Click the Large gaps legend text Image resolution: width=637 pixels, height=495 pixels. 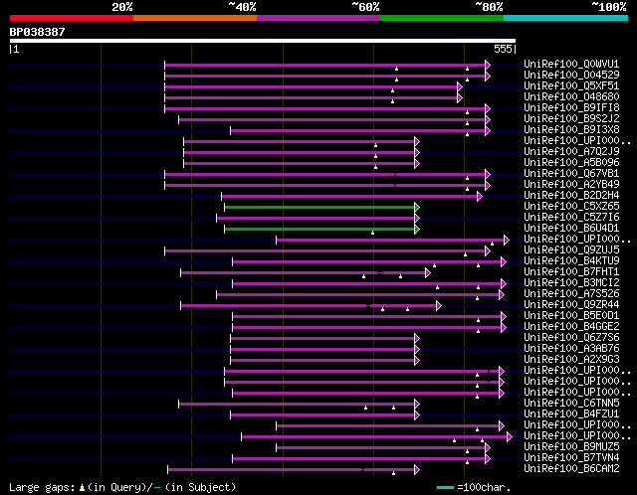pos(122,487)
